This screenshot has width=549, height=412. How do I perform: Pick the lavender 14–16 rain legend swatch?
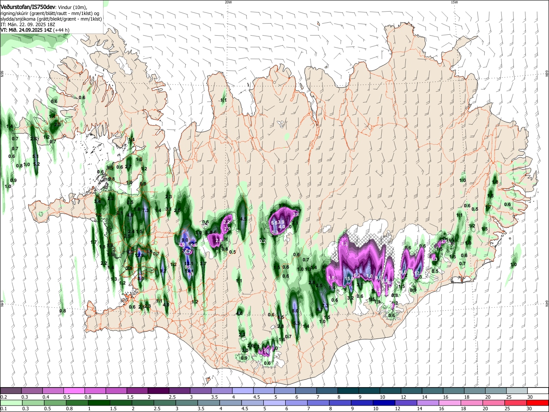428,403
